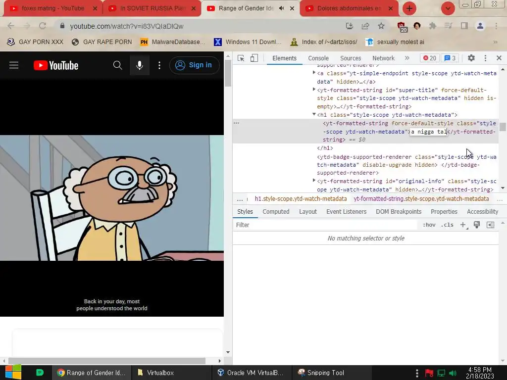Open the selected node's ellipsis actions
507x380 pixels.
tap(236, 123)
